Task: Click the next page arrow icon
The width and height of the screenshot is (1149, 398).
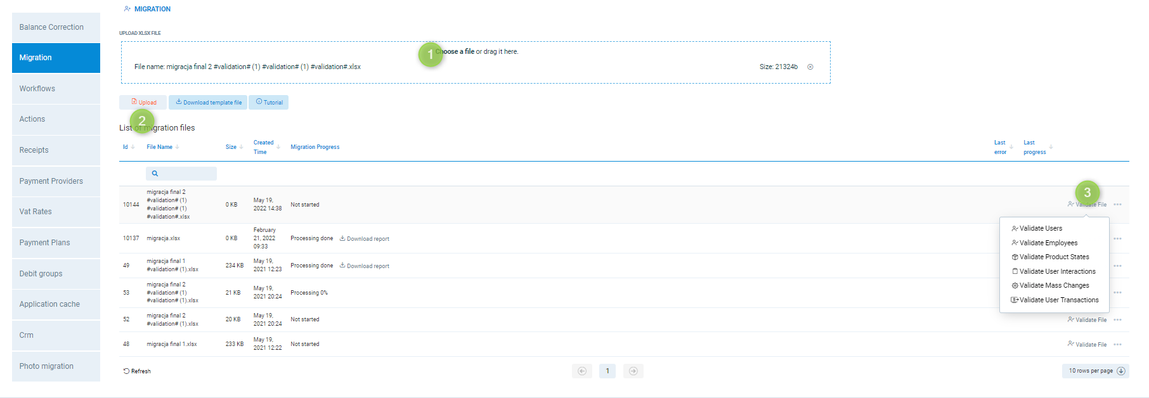Action: (x=633, y=371)
